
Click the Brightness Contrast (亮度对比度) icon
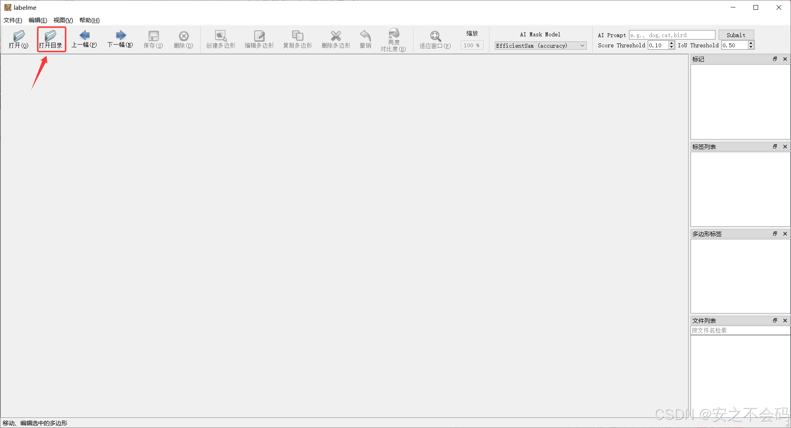tap(393, 39)
